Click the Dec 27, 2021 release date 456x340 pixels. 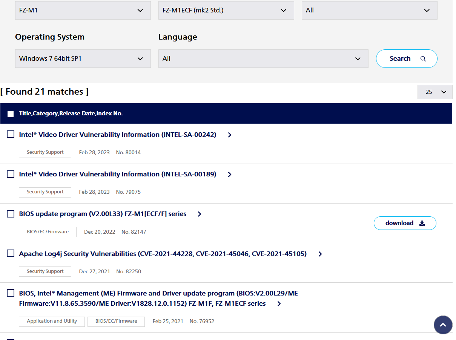coord(94,271)
